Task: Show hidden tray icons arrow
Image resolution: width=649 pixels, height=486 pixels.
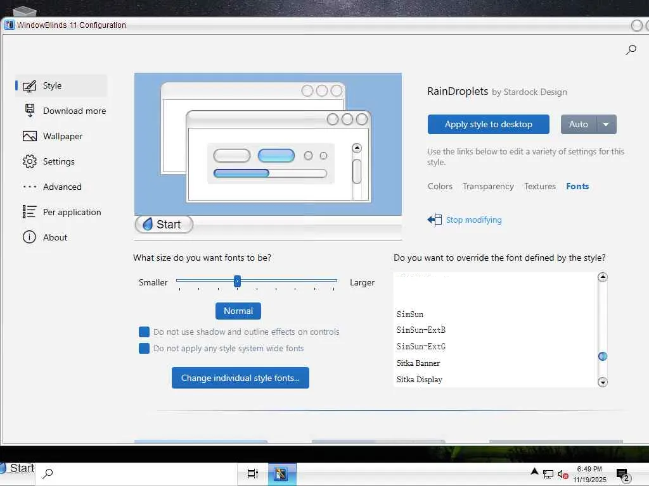Action: tap(534, 471)
